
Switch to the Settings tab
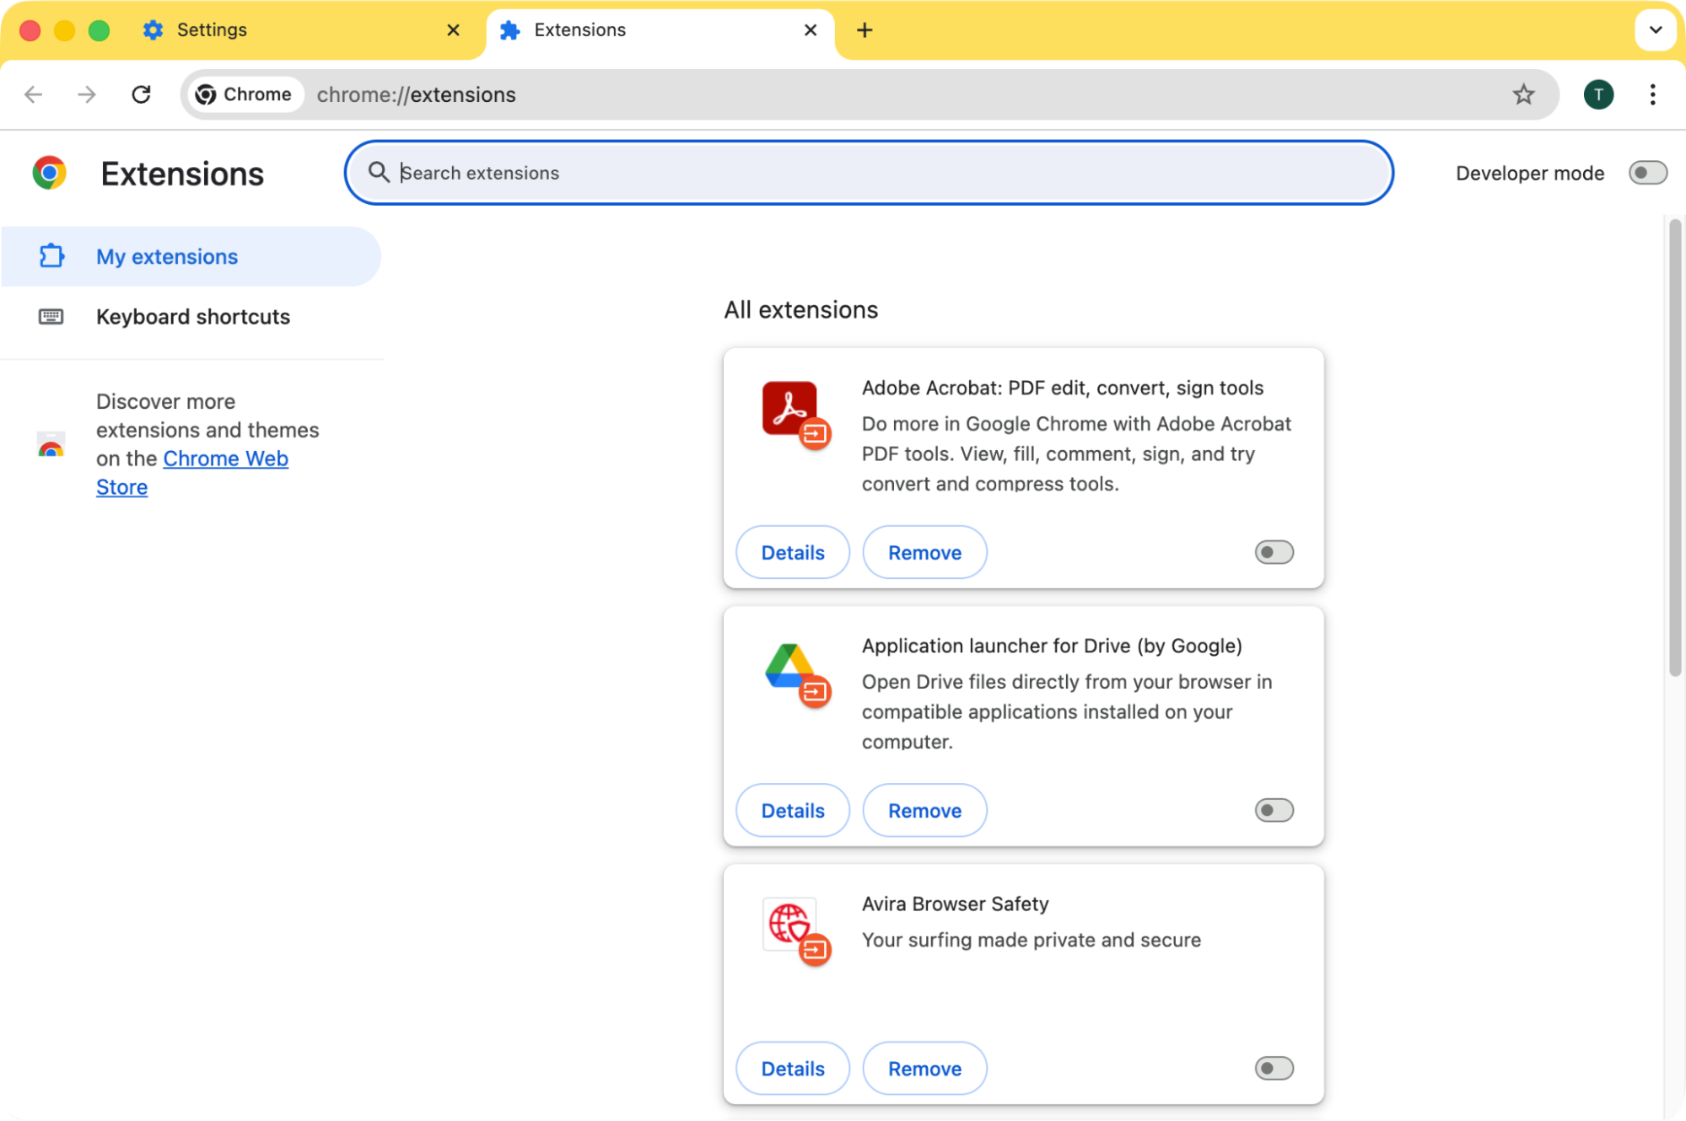click(x=211, y=29)
